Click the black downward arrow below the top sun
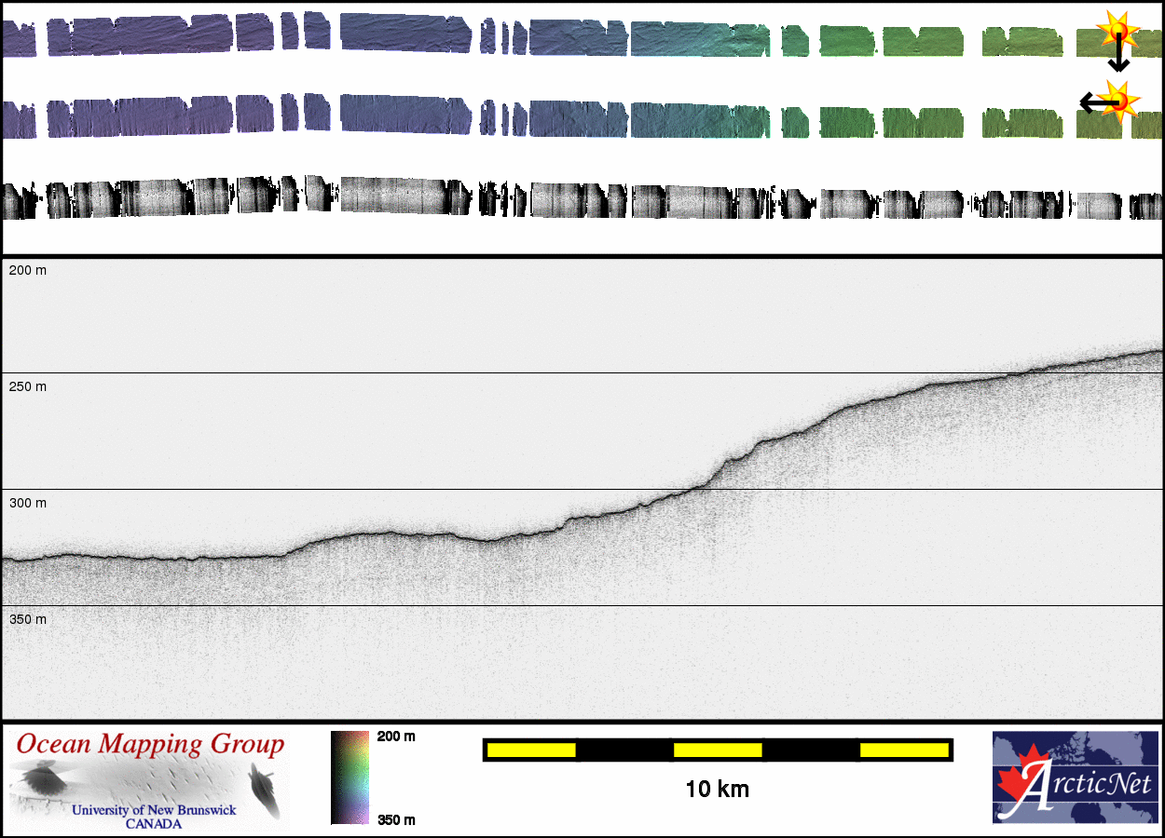Image resolution: width=1165 pixels, height=838 pixels. 1118,58
